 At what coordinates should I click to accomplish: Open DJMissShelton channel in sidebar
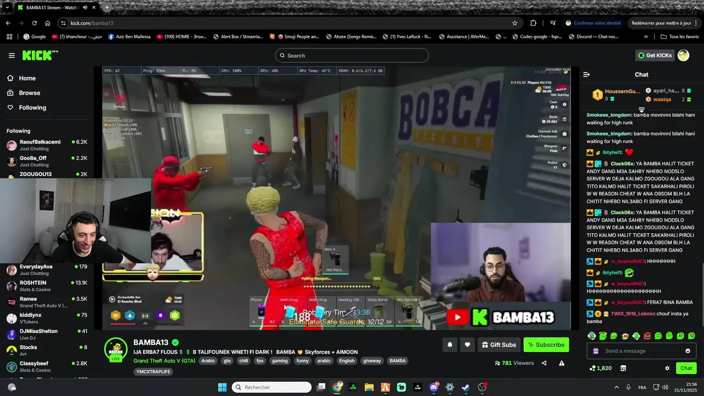coord(47,334)
